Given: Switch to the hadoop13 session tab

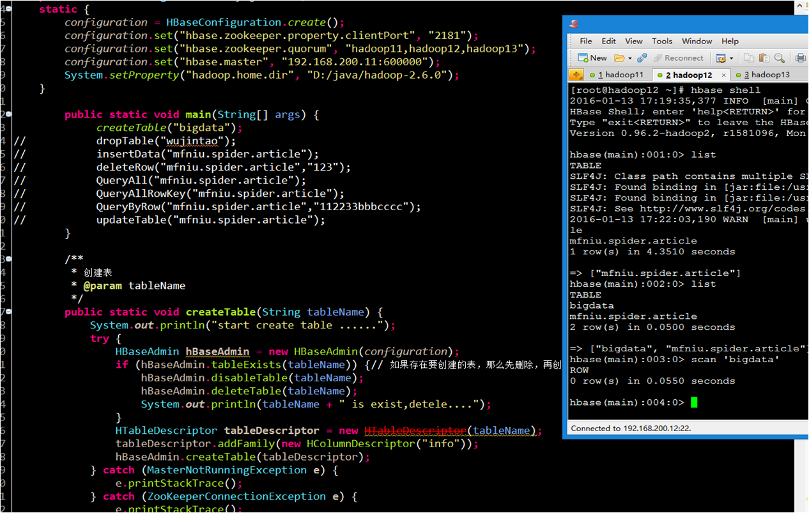Looking at the screenshot, I should click(769, 74).
